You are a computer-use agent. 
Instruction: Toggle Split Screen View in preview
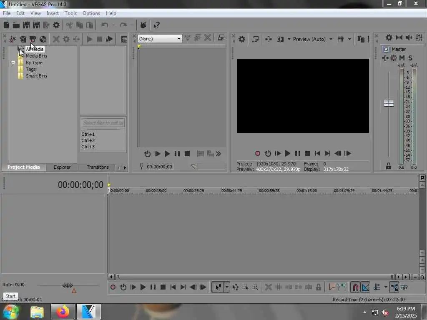[280, 39]
